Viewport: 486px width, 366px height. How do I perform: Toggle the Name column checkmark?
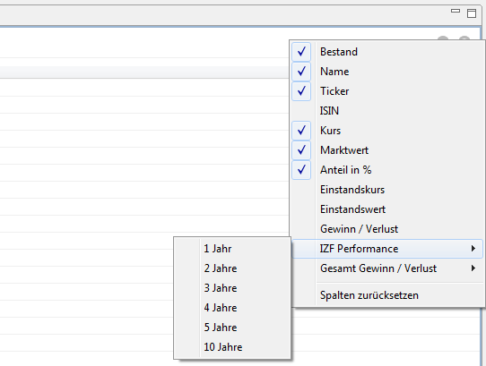tap(301, 72)
